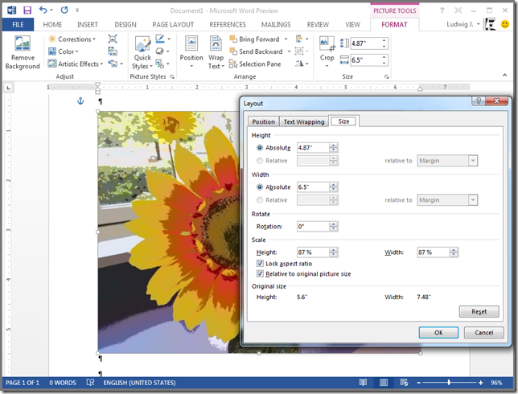
Task: Click the Change Picture icon
Action: click(x=113, y=51)
